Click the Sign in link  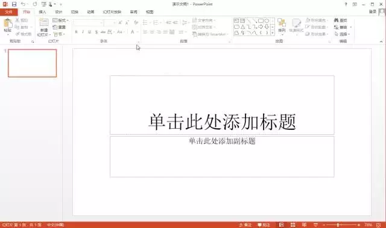click(x=373, y=11)
